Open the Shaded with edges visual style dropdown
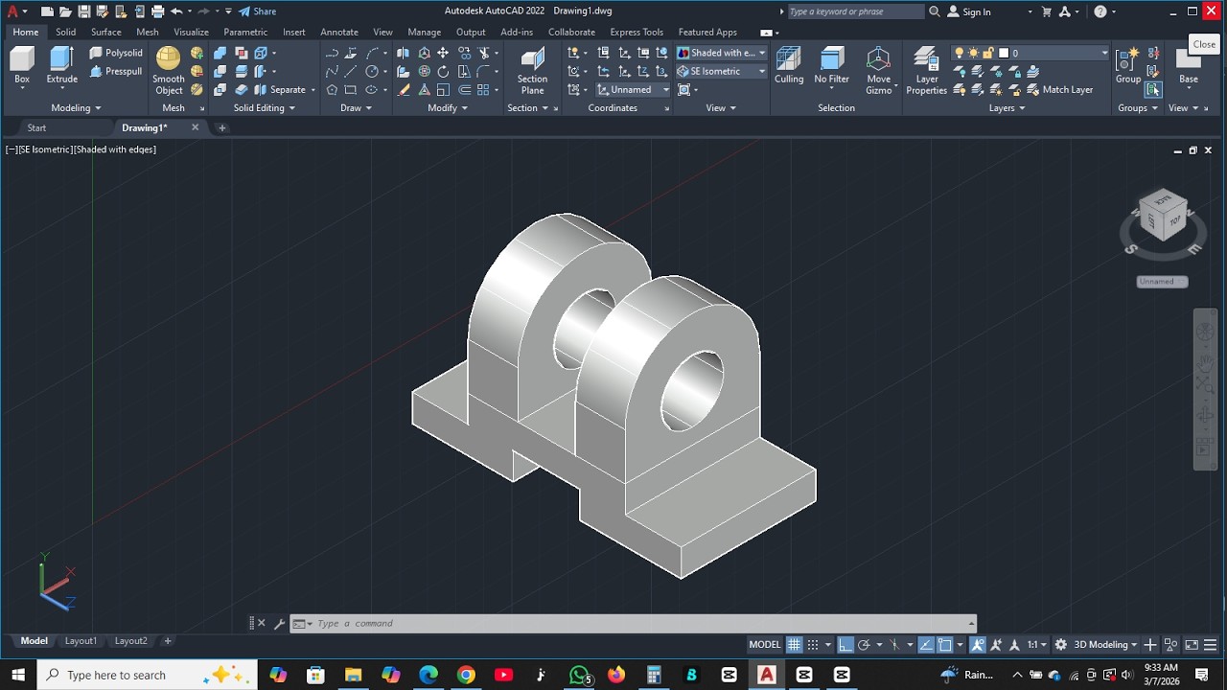Viewport: 1227px width, 690px height. point(721,53)
